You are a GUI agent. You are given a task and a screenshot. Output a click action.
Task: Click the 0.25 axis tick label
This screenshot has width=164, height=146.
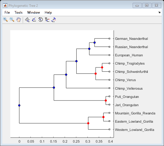tap(76, 141)
